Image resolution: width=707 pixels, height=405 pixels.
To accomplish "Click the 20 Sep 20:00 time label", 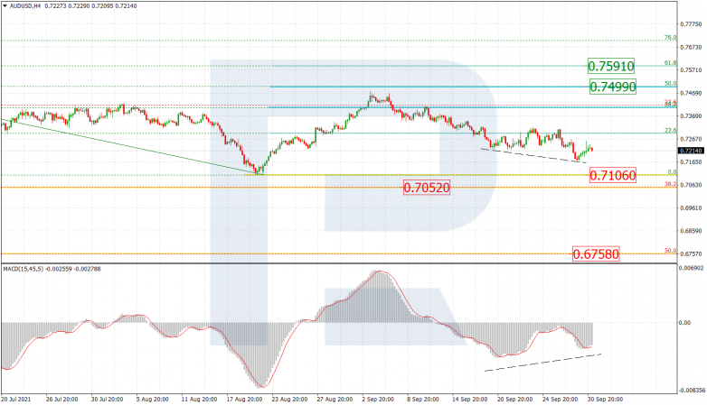I will click(x=514, y=400).
